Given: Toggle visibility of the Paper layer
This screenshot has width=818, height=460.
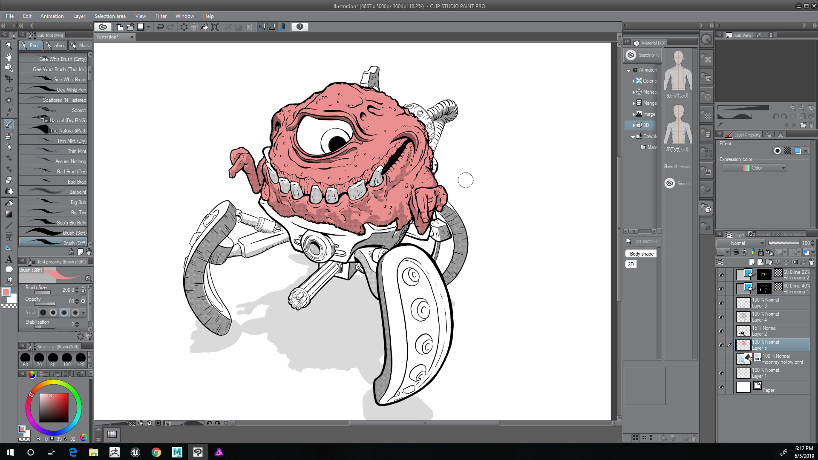Looking at the screenshot, I should pyautogui.click(x=721, y=387).
